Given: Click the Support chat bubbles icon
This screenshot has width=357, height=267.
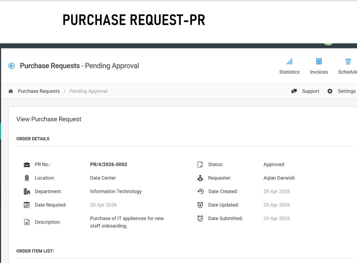Looking at the screenshot, I should [x=294, y=91].
